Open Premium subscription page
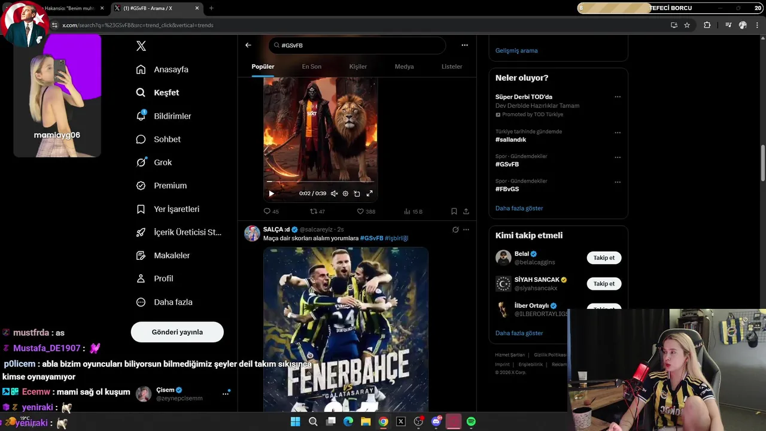Image resolution: width=766 pixels, height=431 pixels. coord(162,186)
